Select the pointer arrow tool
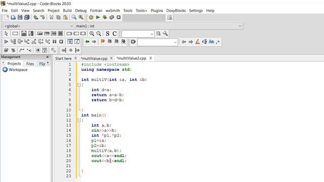The image size is (324, 182). tap(6, 34)
